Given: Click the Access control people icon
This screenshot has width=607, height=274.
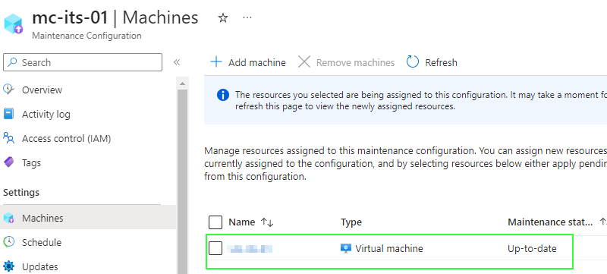Looking at the screenshot, I should pyautogui.click(x=9, y=138).
